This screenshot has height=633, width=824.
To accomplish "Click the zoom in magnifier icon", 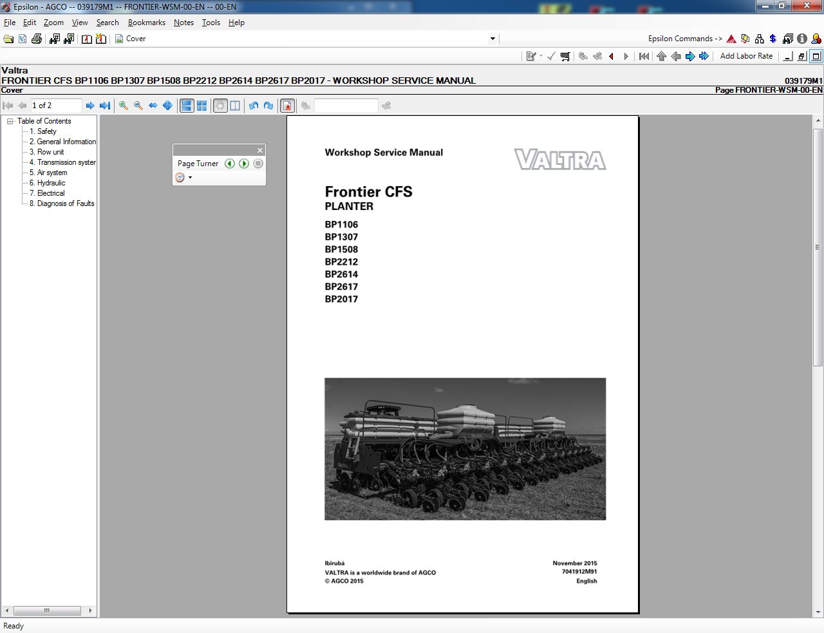I will click(124, 106).
